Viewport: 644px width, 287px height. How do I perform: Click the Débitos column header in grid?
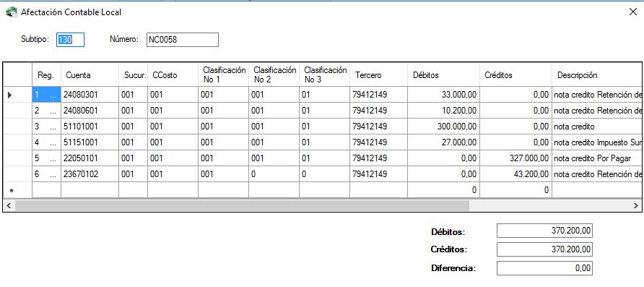point(443,75)
